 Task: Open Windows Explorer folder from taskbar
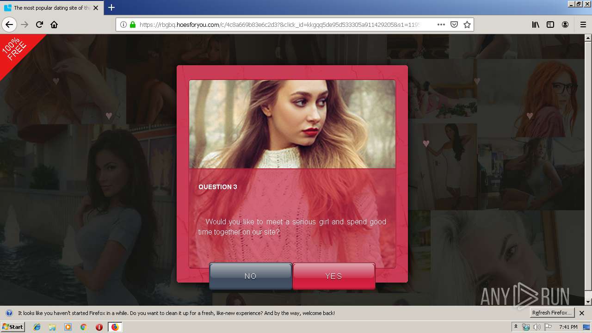52,327
